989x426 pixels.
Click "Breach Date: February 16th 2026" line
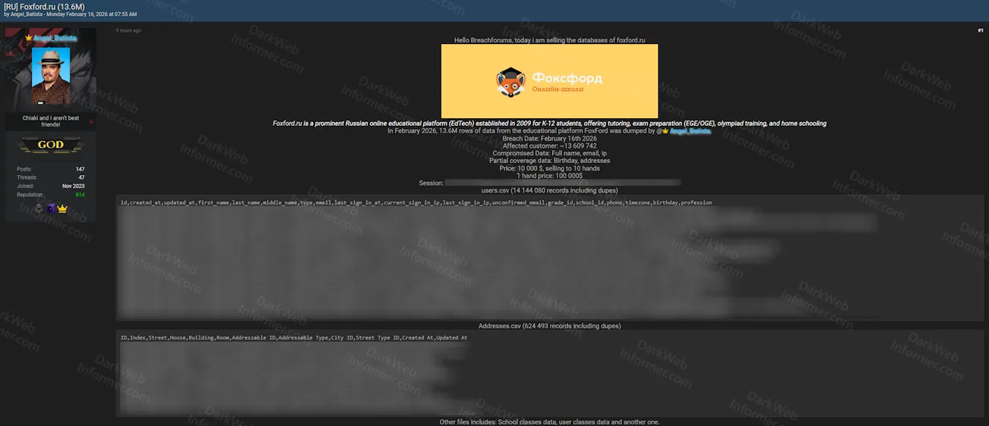(x=549, y=139)
